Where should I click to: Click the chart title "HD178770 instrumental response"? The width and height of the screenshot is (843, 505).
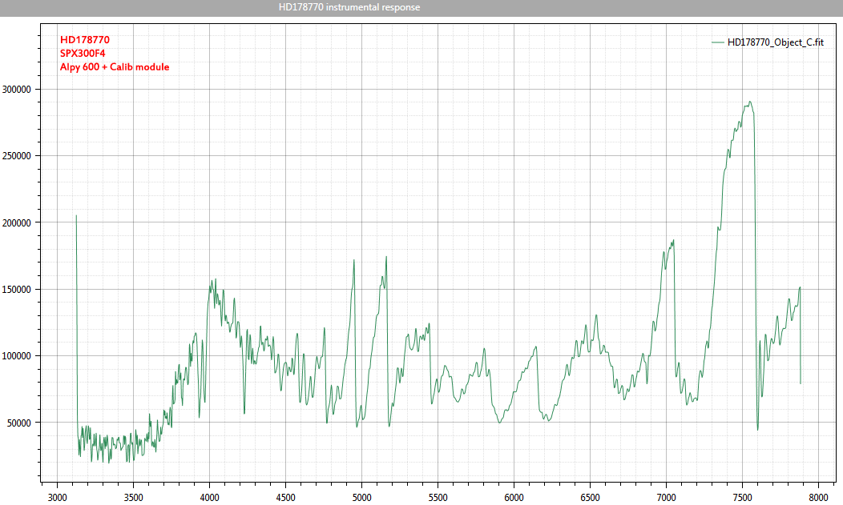(349, 7)
